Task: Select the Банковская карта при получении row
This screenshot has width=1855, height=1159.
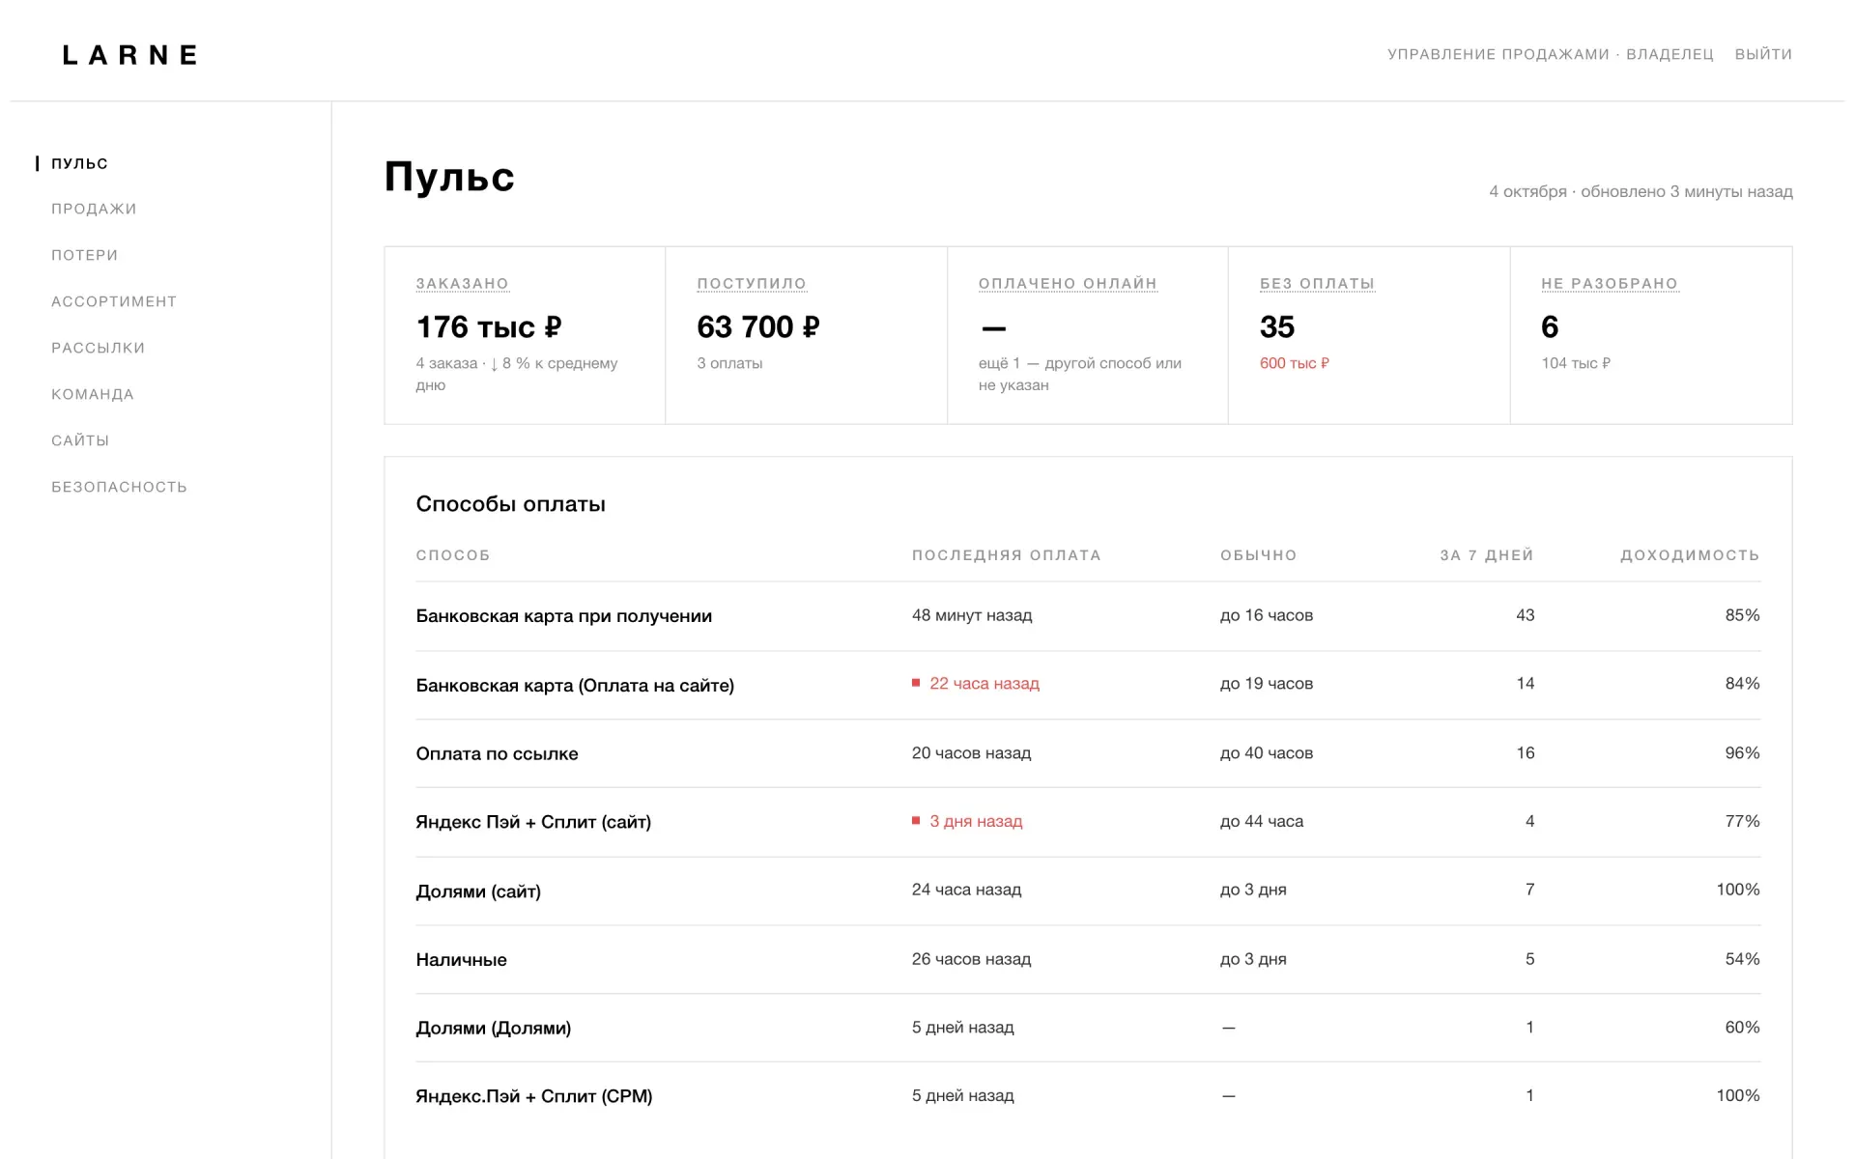Action: pos(1088,616)
